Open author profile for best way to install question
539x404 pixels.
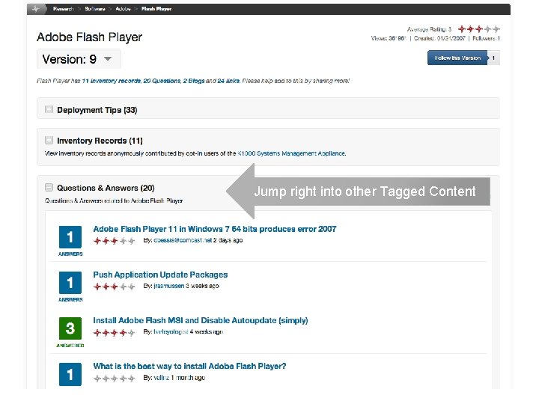pos(162,378)
